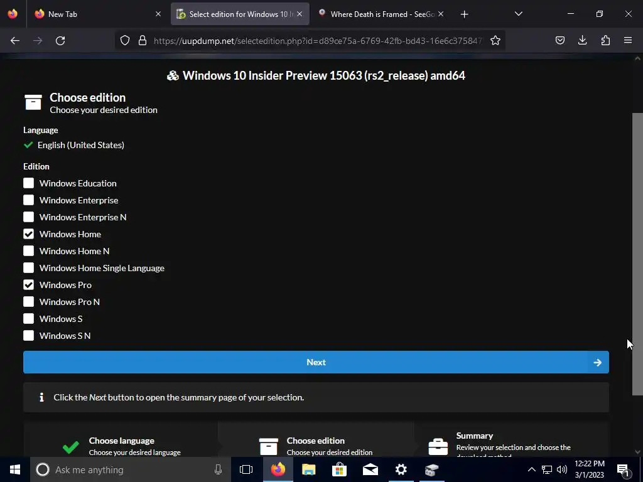Screen dimensions: 643x482
Task: Switch to the New Tab tab
Action: pyautogui.click(x=99, y=14)
